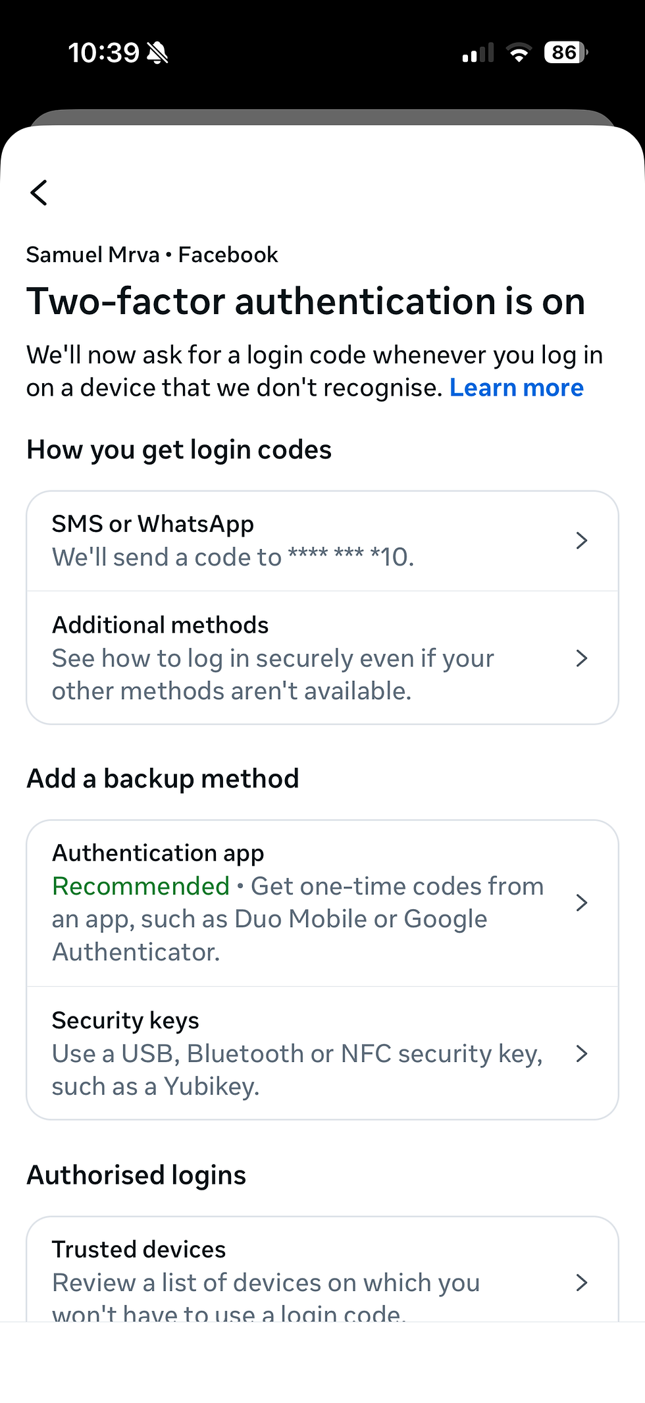The width and height of the screenshot is (645, 1403).
Task: Tap the chevron beside SMS or WhatsApp
Action: click(x=582, y=541)
